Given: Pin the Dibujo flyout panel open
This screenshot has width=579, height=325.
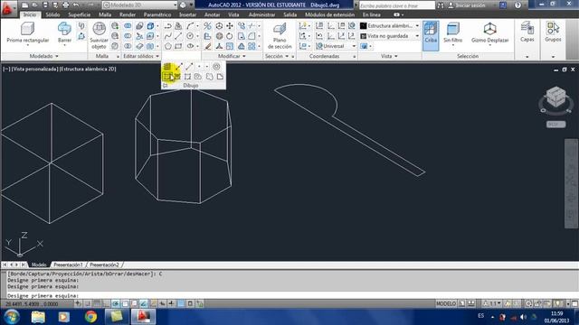Looking at the screenshot, I should [x=165, y=86].
